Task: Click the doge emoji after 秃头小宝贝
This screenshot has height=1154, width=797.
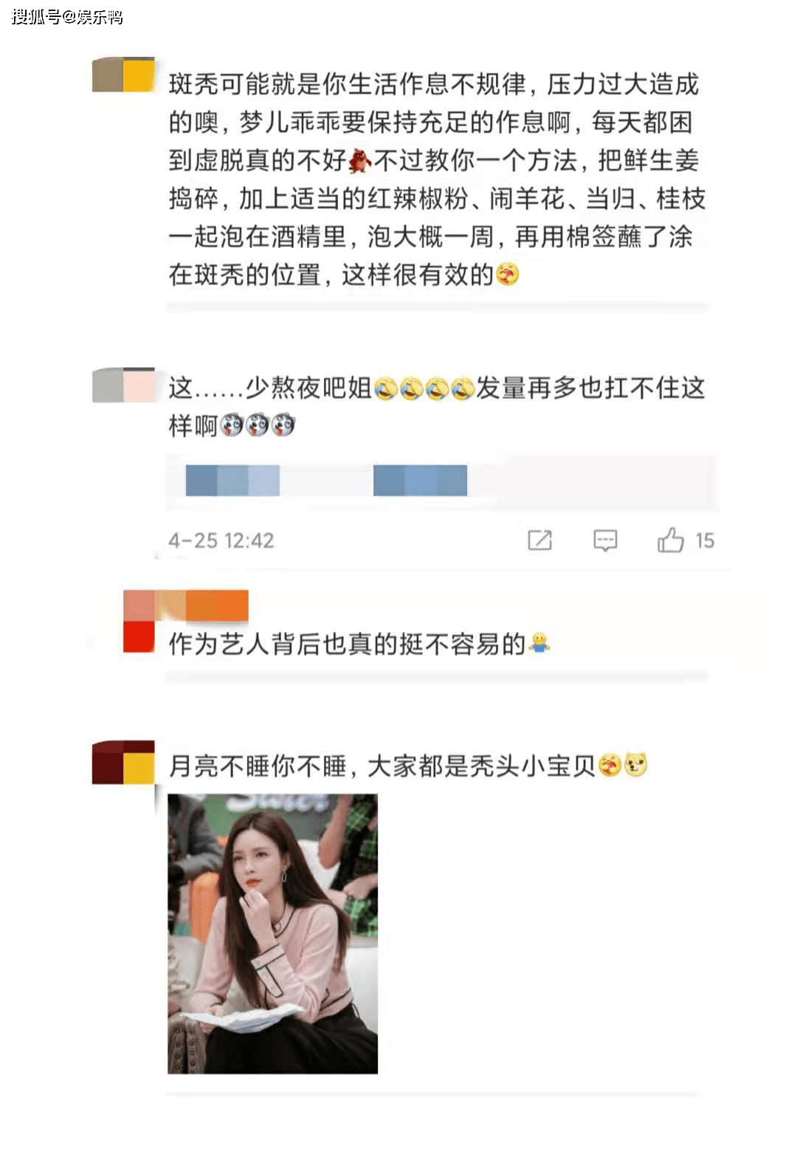Action: click(x=636, y=765)
